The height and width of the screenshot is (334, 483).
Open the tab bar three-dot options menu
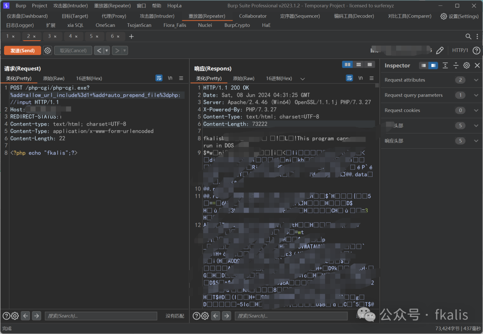(477, 36)
